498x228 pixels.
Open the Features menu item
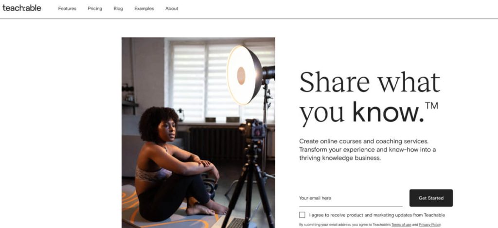click(67, 9)
